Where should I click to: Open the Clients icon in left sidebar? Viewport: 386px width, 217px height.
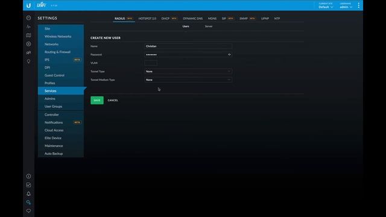[x=28, y=52]
